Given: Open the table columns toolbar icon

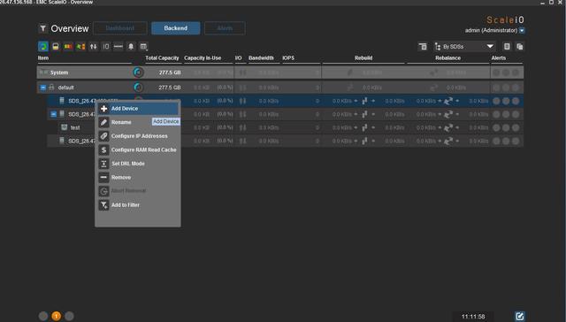Looking at the screenshot, I should pyautogui.click(x=143, y=47).
